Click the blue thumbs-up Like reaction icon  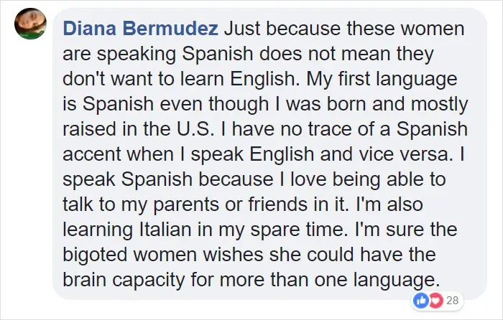tap(420, 301)
